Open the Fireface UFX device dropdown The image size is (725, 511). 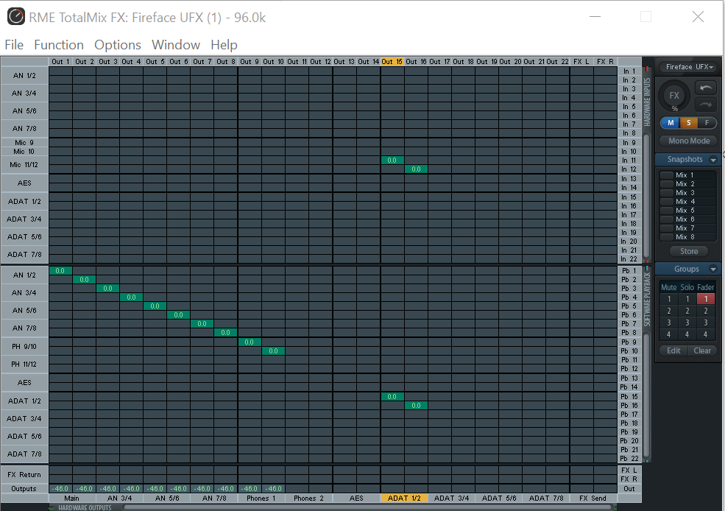click(688, 66)
